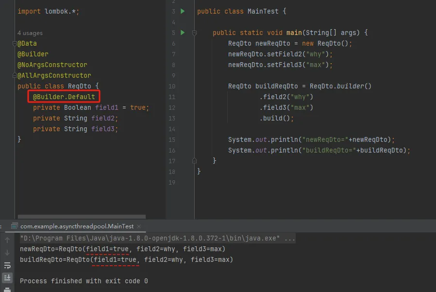Click the horizontal scrollbar under the ReqDto editor
The image size is (436, 292).
tap(82, 218)
